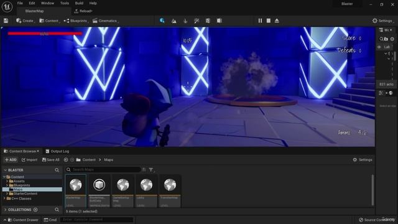The width and height of the screenshot is (398, 224).
Task: Switch to the Reload tab
Action: [83, 11]
